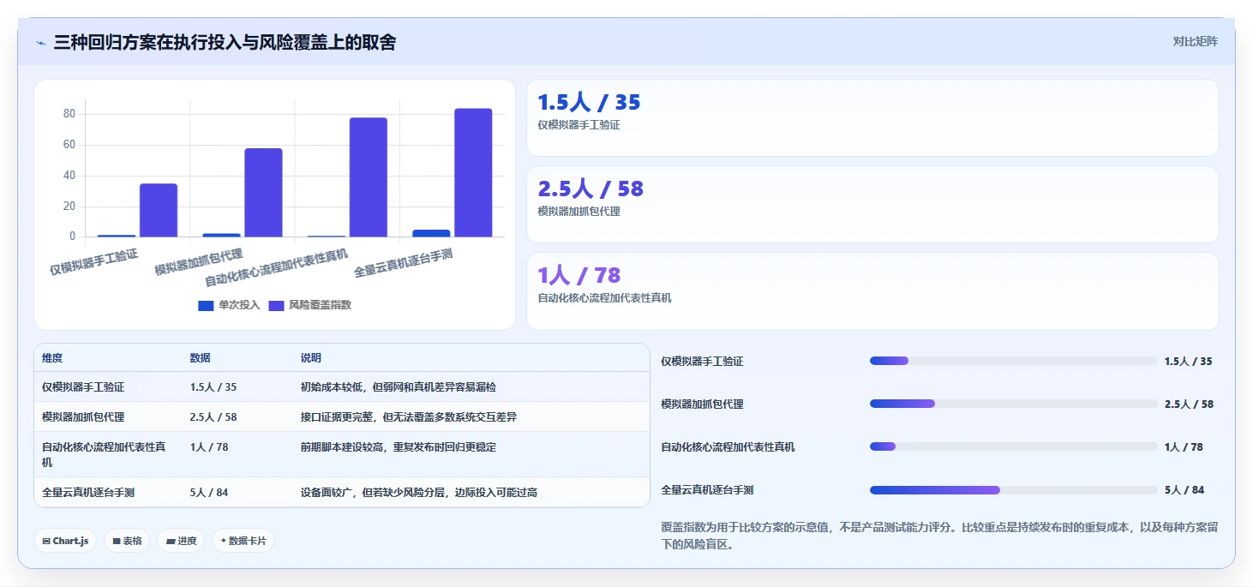Click progress value label 1人 / 78

[1184, 447]
